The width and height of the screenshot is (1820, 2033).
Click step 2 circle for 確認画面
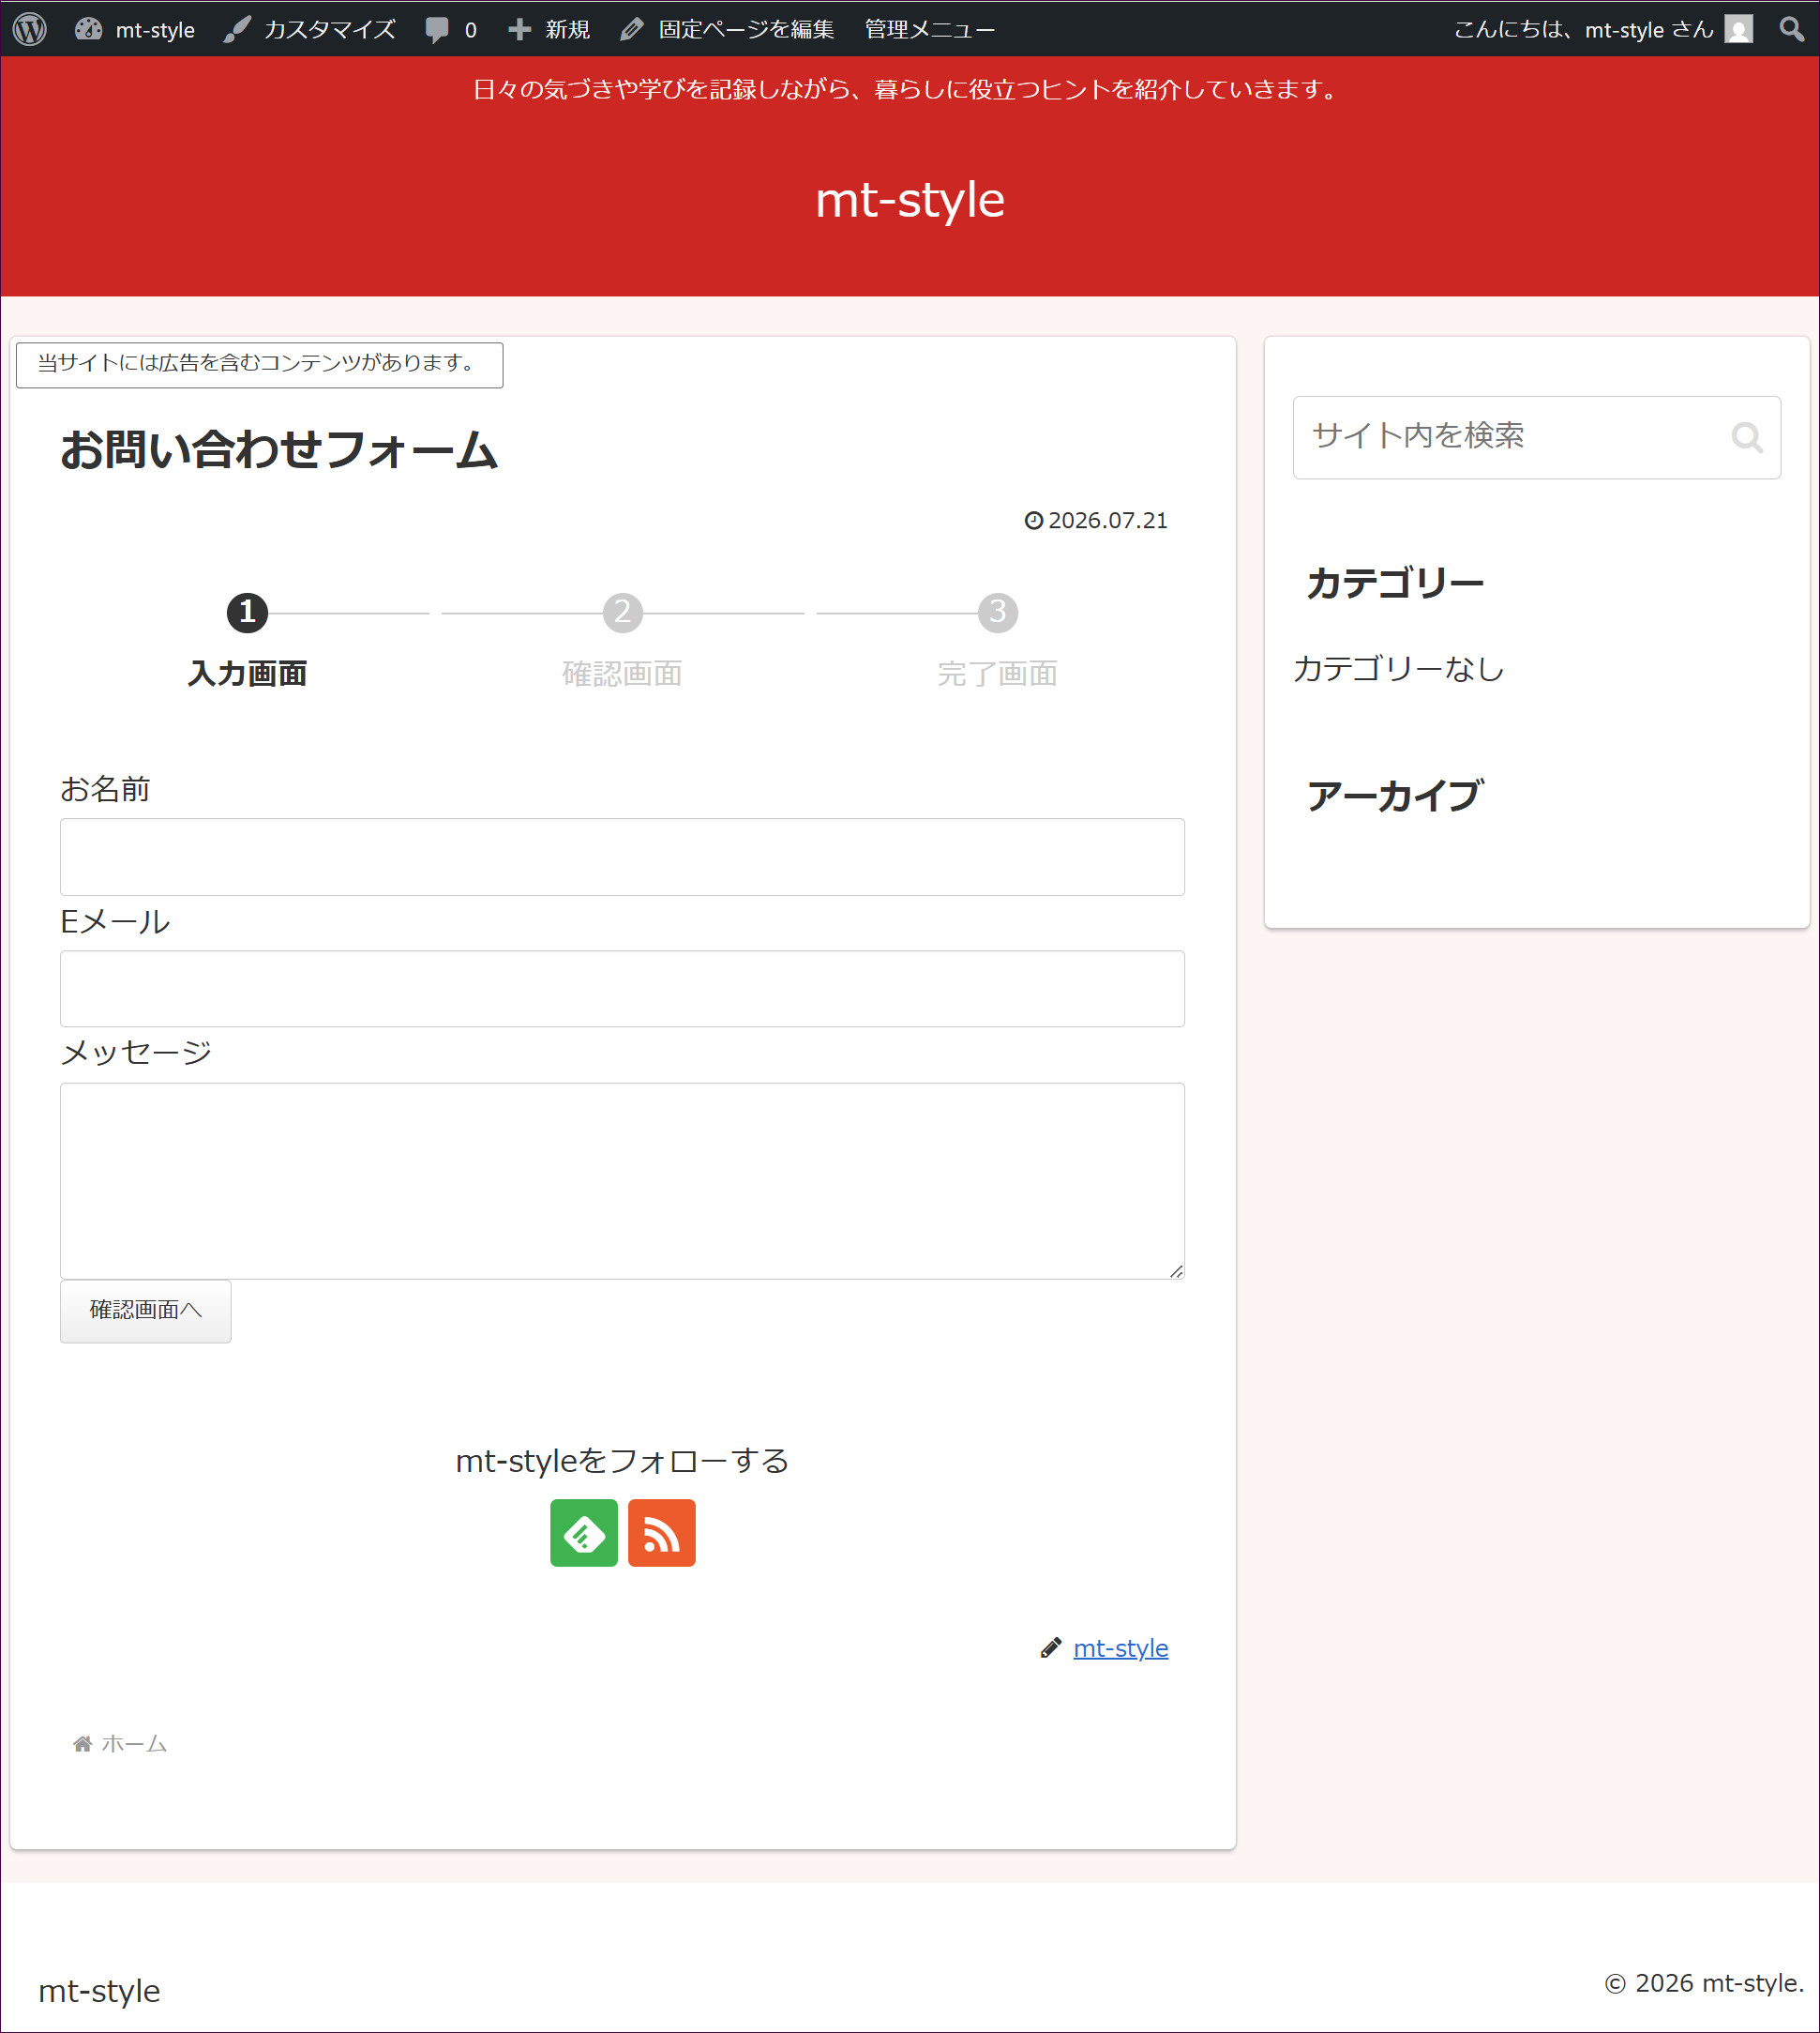(x=622, y=613)
